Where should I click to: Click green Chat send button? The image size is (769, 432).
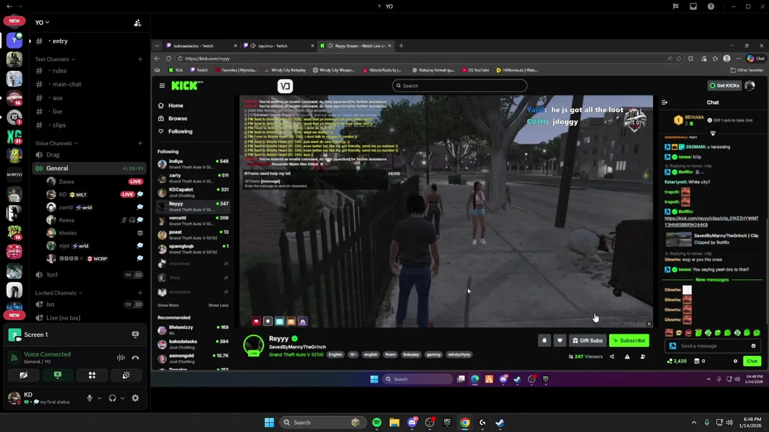752,361
